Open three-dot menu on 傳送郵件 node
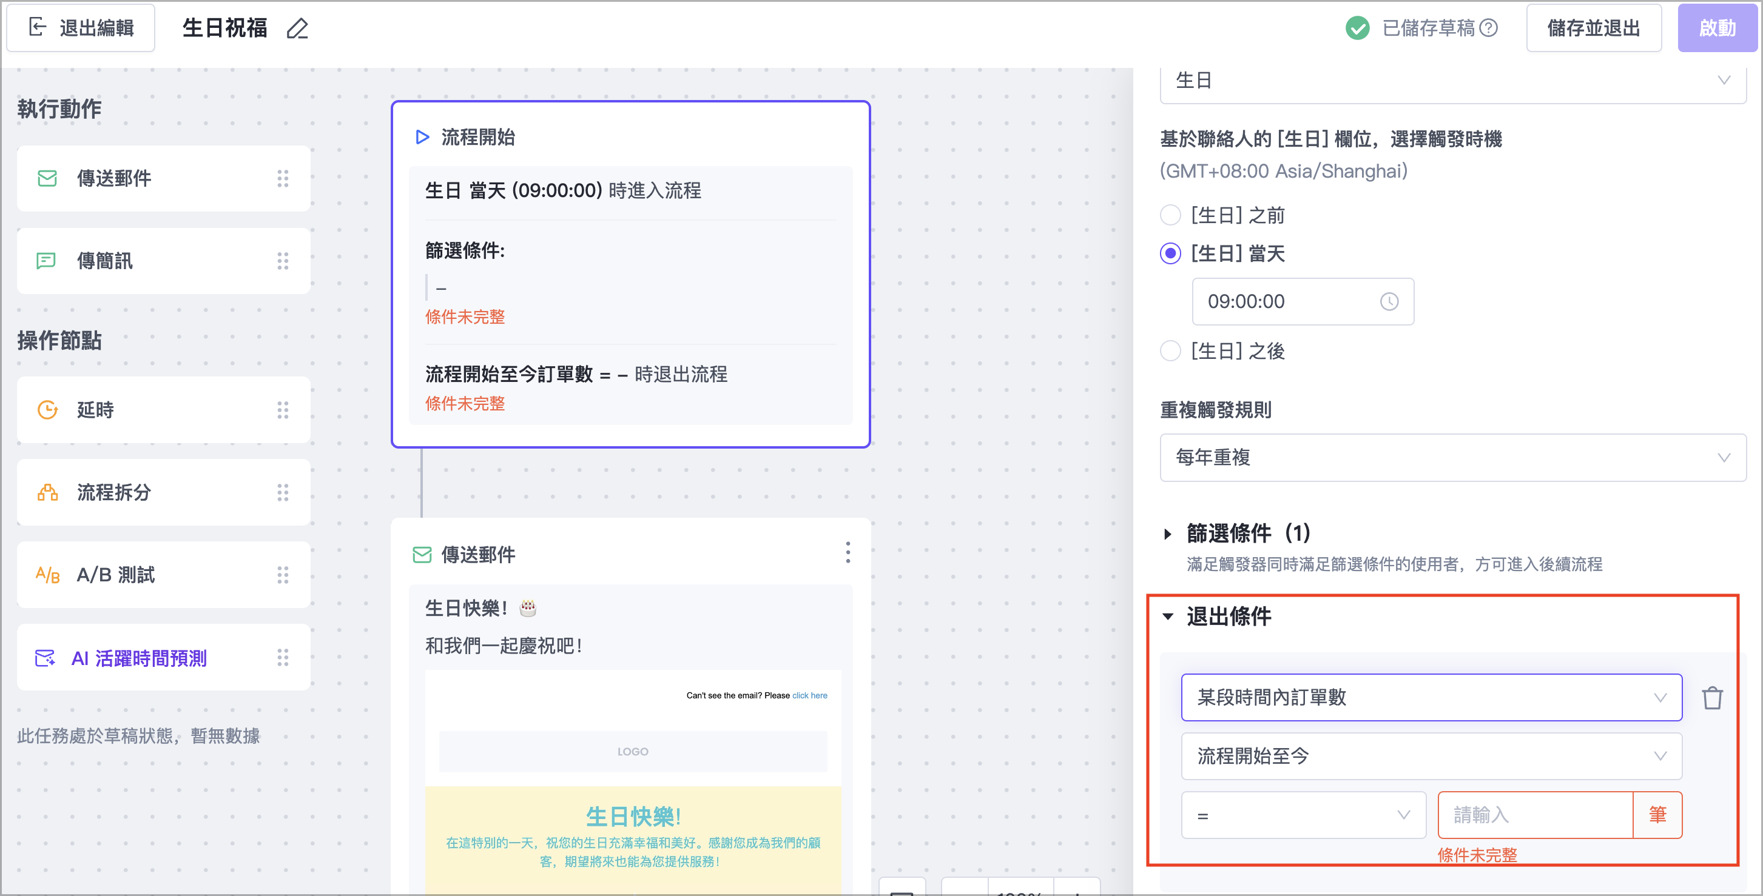 (x=848, y=553)
